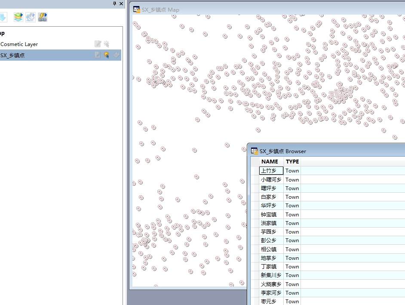
Task: Click the SX_乡镇点 Map window icon
Action: pos(136,9)
